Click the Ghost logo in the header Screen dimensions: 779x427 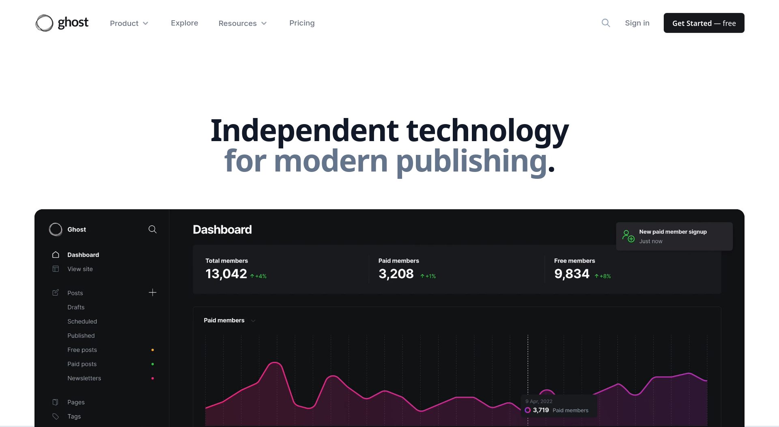coord(62,23)
